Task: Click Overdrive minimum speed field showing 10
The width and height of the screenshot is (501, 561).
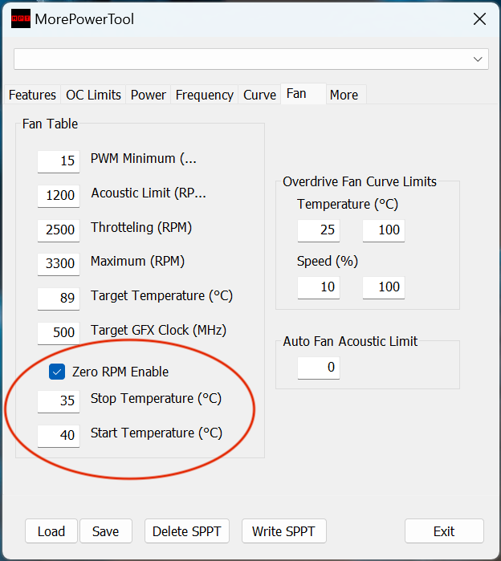Action: coord(319,287)
